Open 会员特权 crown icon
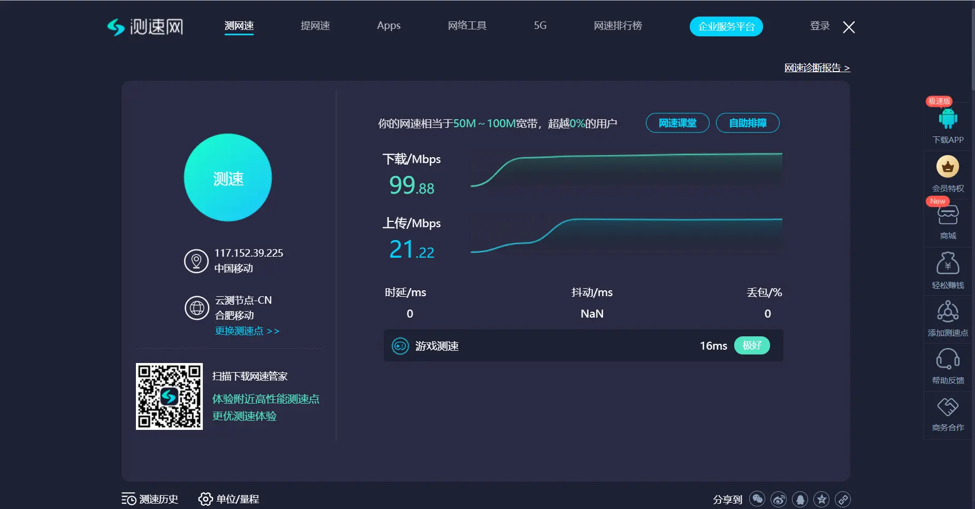This screenshot has height=509, width=975. point(948,167)
